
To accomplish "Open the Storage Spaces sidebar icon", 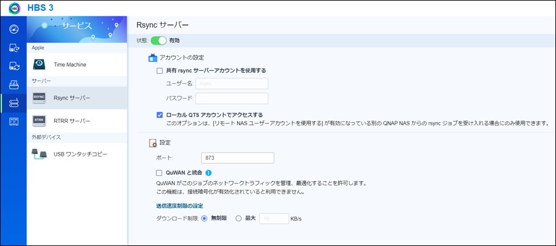I will click(x=13, y=84).
